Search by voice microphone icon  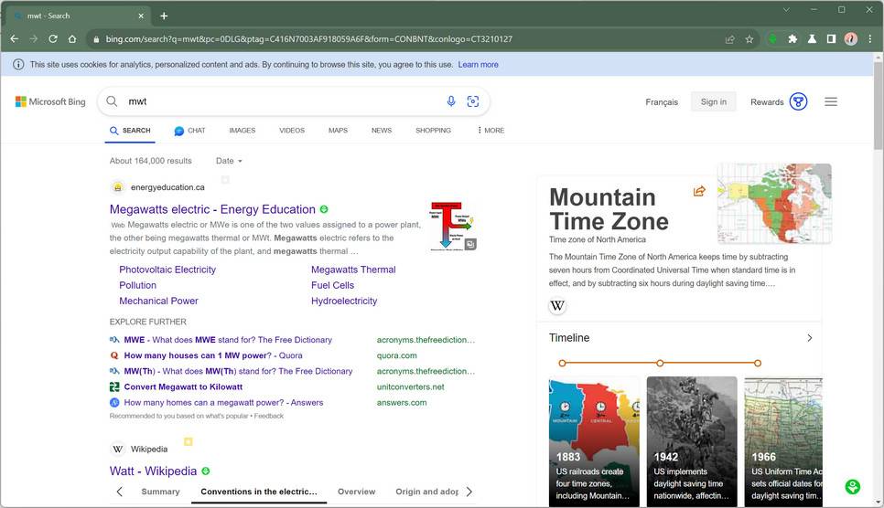(451, 101)
